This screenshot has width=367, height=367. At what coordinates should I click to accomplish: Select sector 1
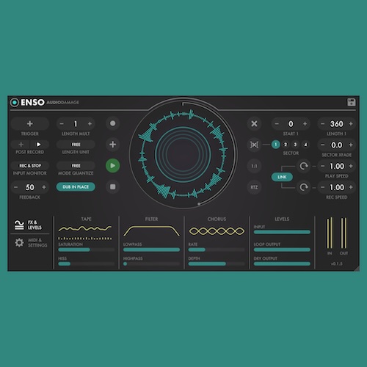[x=275, y=145]
